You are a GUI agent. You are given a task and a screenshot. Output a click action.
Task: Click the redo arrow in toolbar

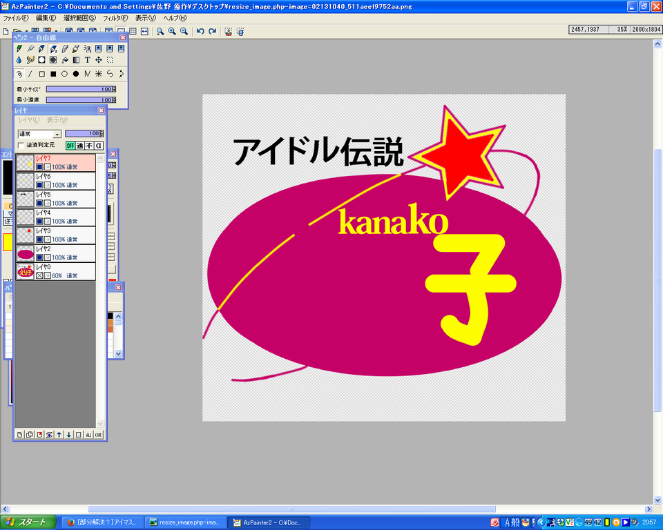[x=213, y=31]
